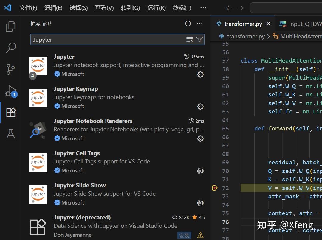Open the filter extensions funnel icon
Viewport: 322px width, 240px height.
click(x=199, y=39)
